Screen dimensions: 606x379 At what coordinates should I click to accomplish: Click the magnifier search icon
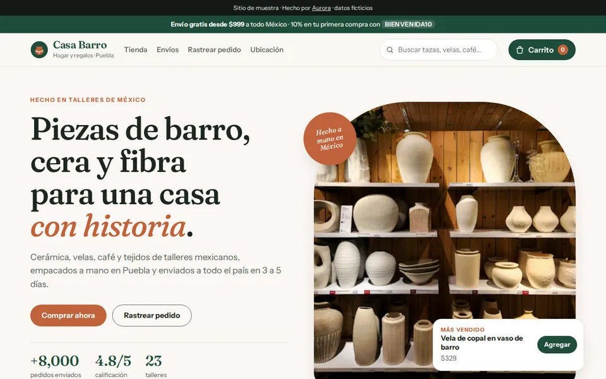(390, 50)
